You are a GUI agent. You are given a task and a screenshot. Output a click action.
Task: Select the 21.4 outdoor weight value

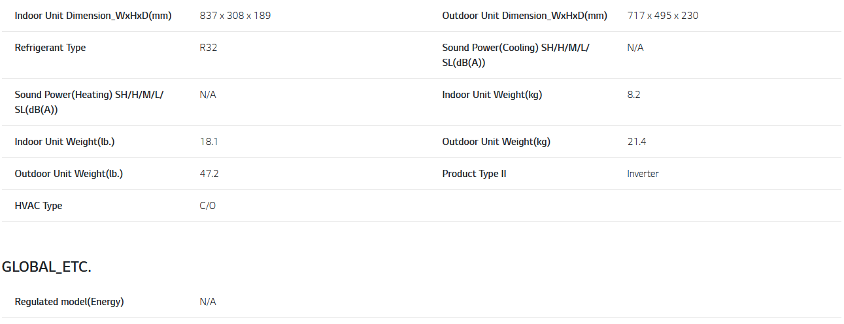tap(636, 142)
